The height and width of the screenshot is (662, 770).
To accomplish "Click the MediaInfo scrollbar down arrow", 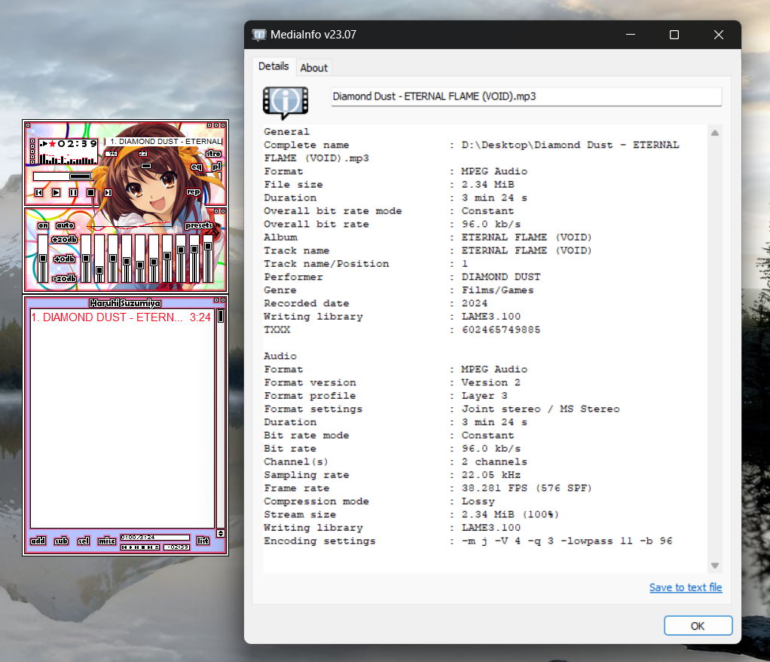I will pos(715,565).
